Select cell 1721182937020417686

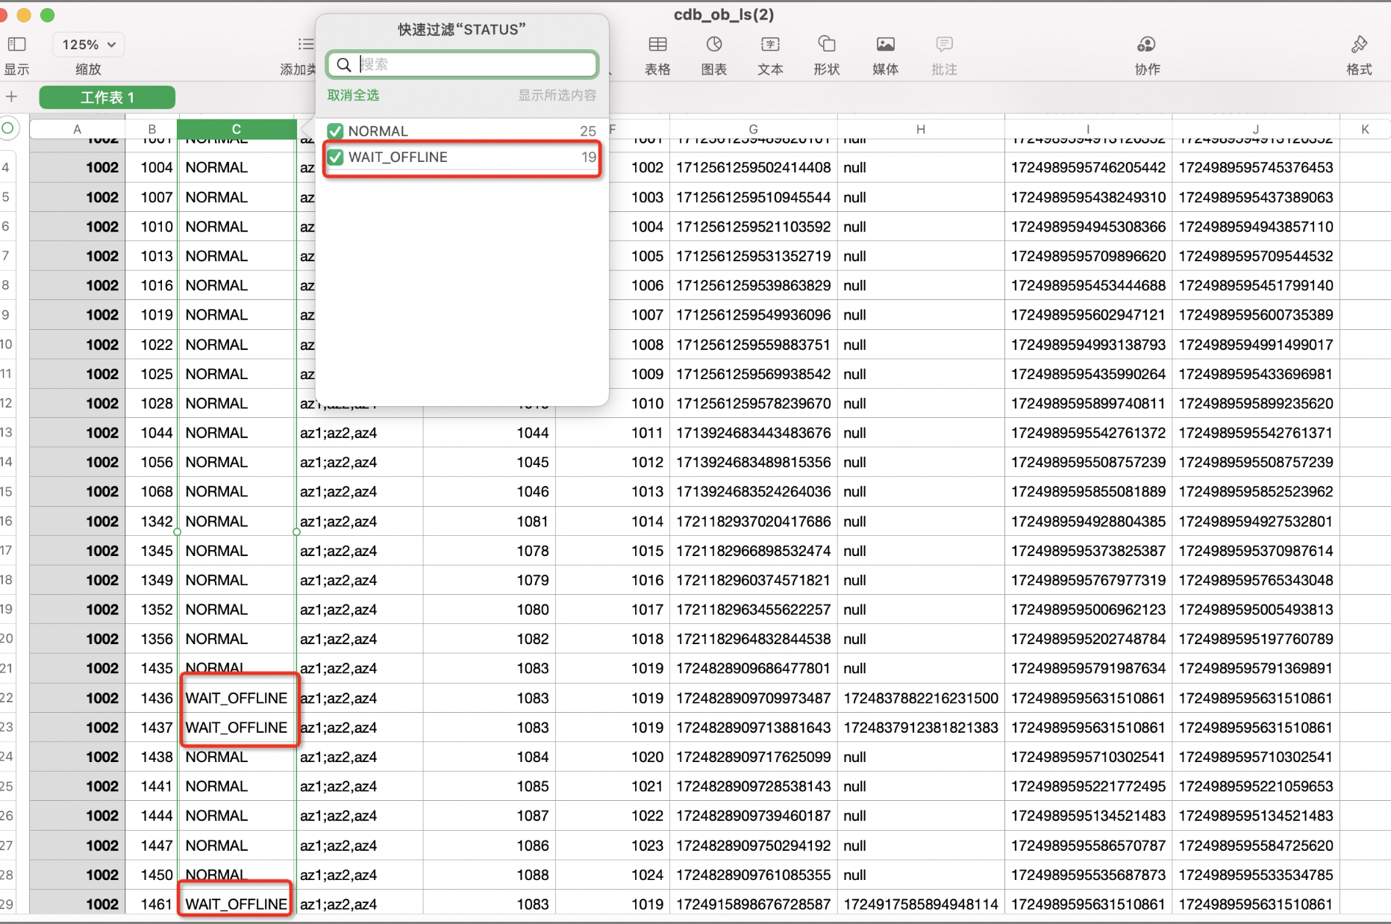(754, 522)
